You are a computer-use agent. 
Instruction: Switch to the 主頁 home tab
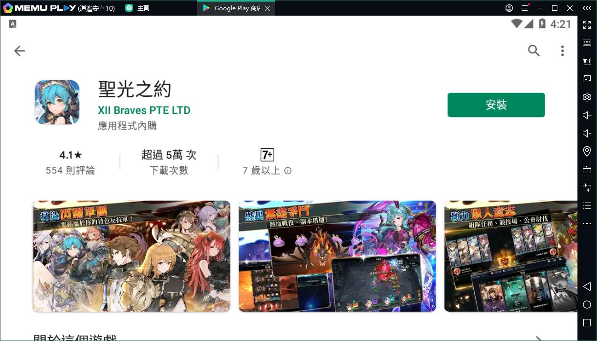click(x=142, y=8)
